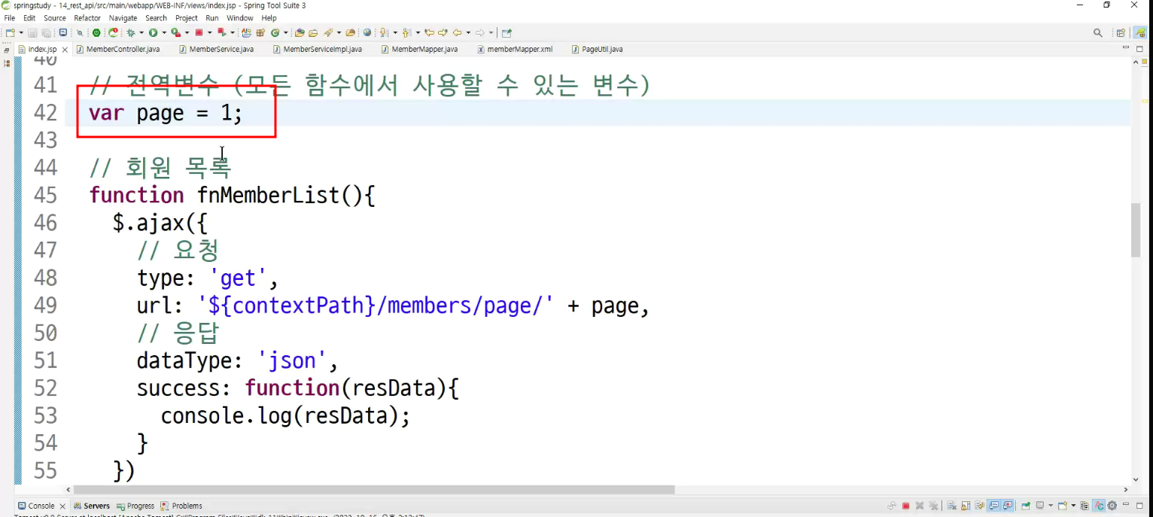Viewport: 1153px width, 517px height.
Task: Expand the Debug configurations dropdown arrow
Action: [141, 33]
